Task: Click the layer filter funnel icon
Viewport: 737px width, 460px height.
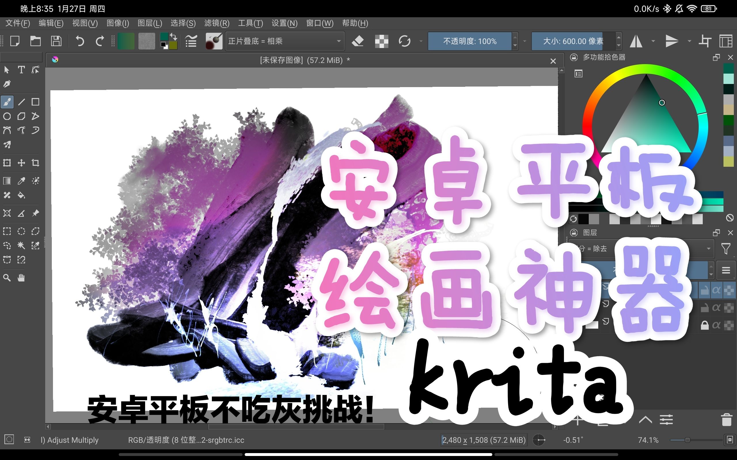Action: [726, 249]
